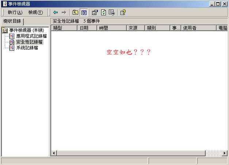Close the 事件檢視器 window
The height and width of the screenshot is (165, 229).
pos(224,4)
